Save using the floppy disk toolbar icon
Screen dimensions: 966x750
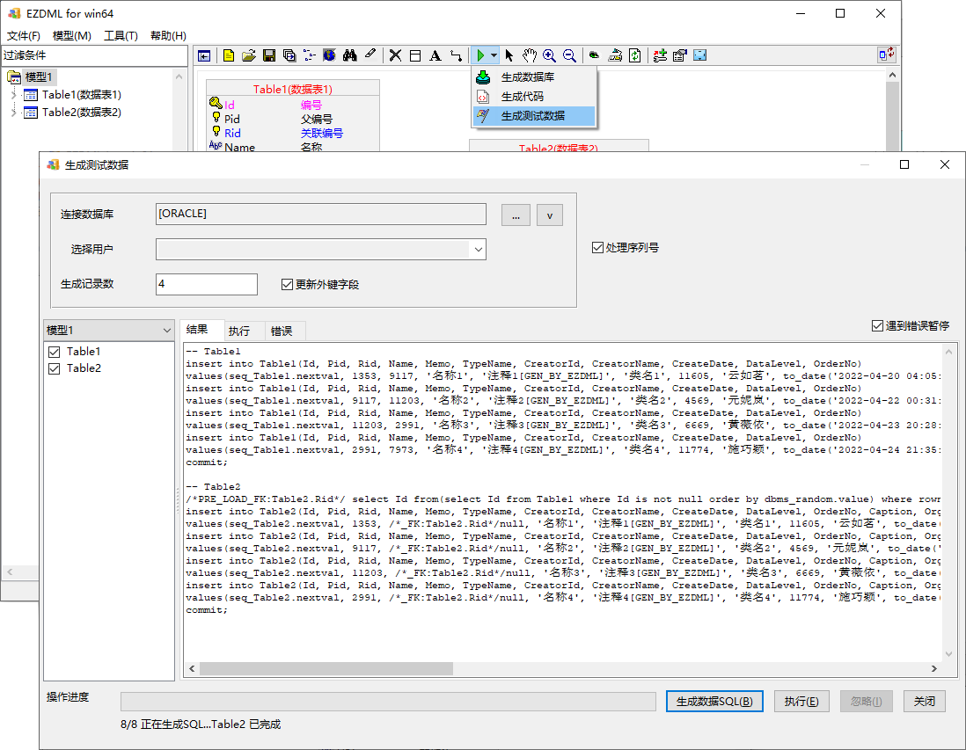269,56
